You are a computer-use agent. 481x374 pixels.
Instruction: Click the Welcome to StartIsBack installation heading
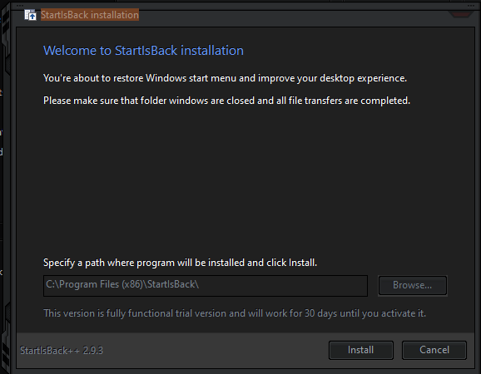pos(143,51)
